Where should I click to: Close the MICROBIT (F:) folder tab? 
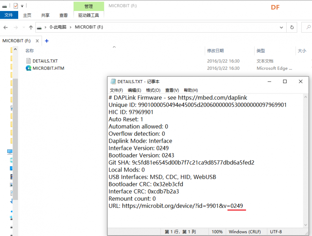click(x=37, y=41)
